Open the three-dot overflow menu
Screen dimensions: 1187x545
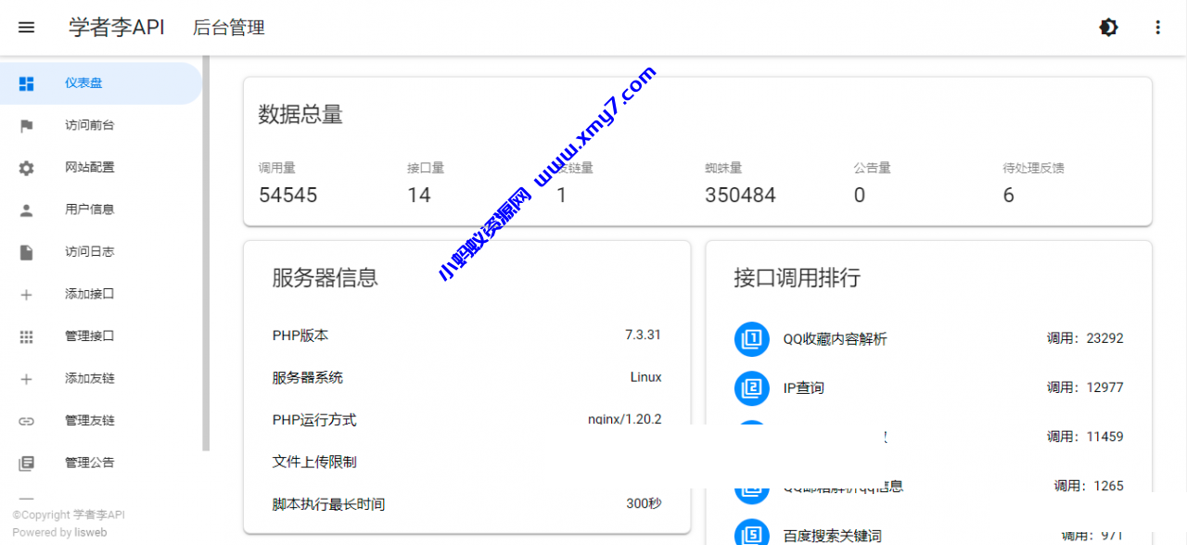pos(1157,27)
